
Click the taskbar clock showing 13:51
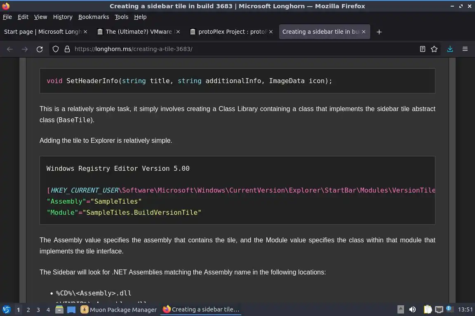tap(465, 309)
